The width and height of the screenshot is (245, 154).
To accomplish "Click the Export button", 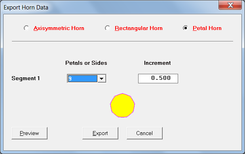I will point(100,133).
